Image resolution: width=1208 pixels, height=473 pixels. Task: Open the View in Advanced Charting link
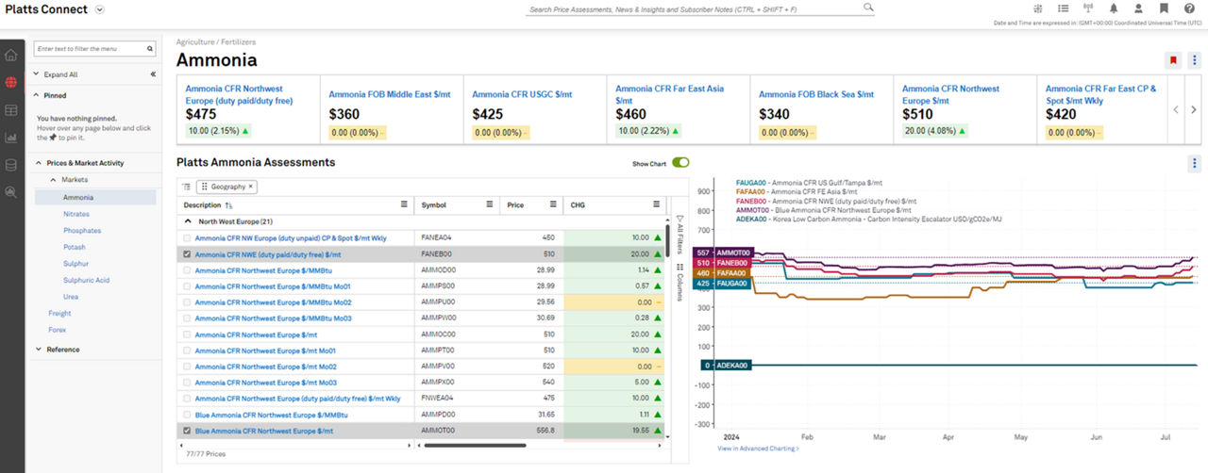(758, 449)
